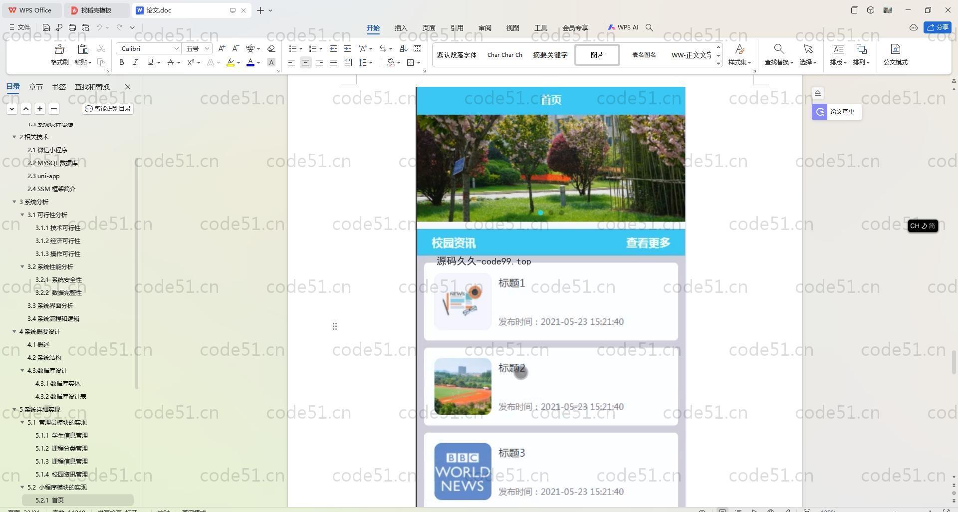Click the Clear Formatting eraser icon

coord(271,48)
